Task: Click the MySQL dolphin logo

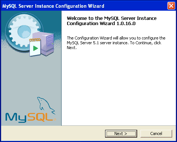Action: click(31, 110)
